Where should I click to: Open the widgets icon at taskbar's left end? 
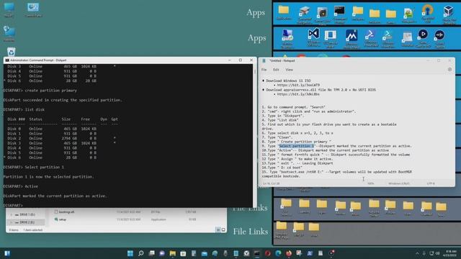(x=7, y=253)
